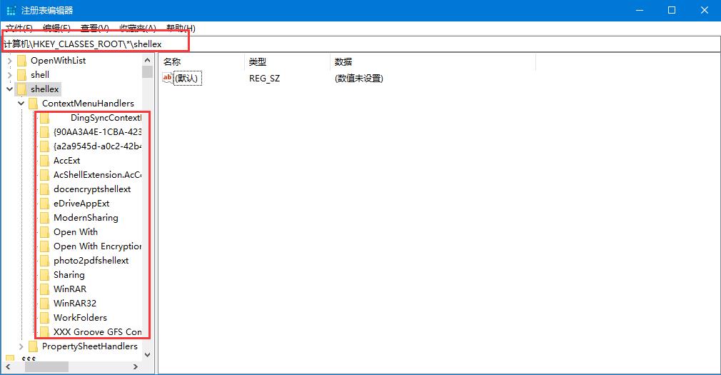Image resolution: width=721 pixels, height=375 pixels.
Task: Select the Sharing tree label
Action: [x=69, y=275]
